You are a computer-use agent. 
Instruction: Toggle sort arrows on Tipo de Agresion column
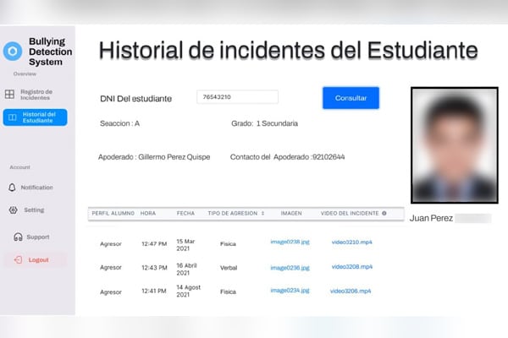[x=263, y=213]
